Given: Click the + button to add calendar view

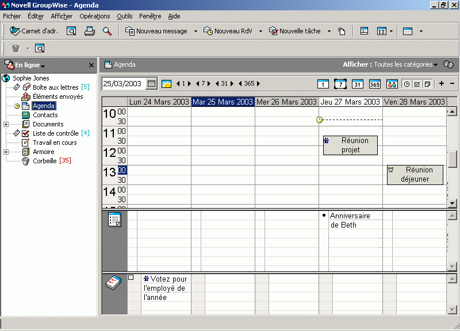Looking at the screenshot, I should tap(442, 84).
